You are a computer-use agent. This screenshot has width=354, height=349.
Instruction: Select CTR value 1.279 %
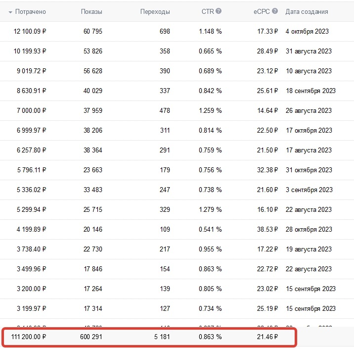(x=210, y=210)
